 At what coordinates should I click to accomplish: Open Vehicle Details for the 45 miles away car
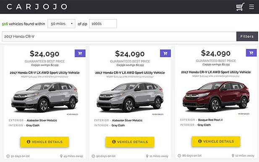44,142
